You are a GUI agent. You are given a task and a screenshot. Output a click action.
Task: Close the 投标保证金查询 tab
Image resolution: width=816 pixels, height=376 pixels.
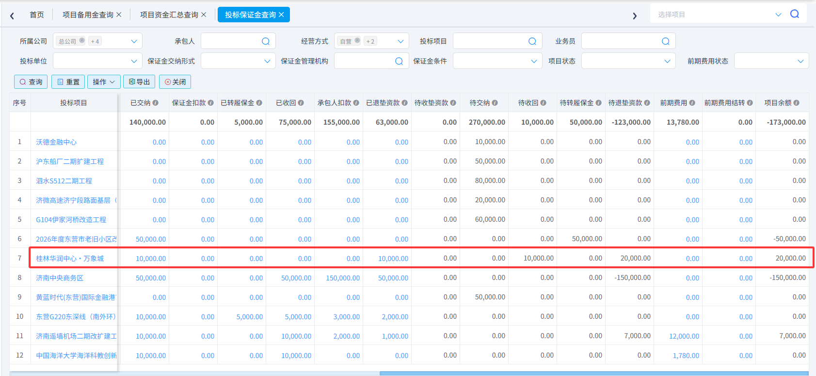282,15
